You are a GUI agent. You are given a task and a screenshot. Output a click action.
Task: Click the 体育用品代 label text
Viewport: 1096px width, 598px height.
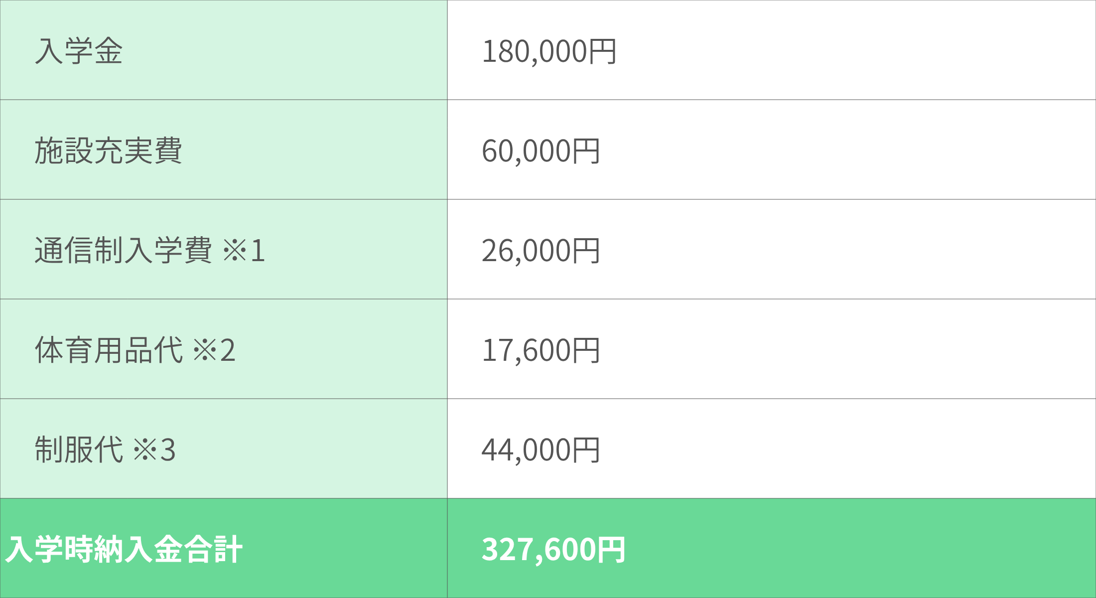click(x=109, y=350)
